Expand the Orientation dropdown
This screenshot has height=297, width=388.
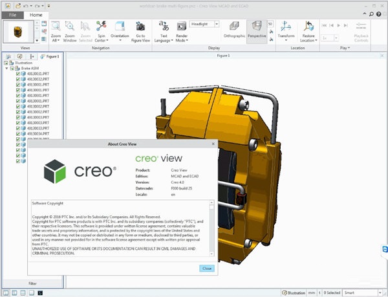[x=121, y=39]
